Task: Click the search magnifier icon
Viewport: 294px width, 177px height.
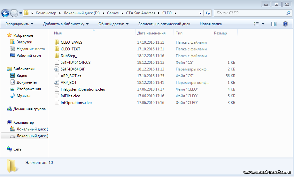Action: click(288, 13)
